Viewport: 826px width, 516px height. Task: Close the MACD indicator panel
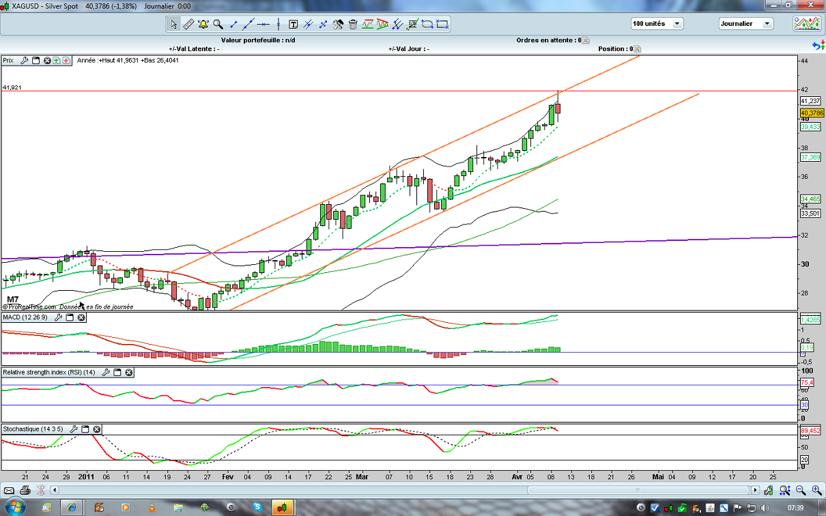[81, 317]
